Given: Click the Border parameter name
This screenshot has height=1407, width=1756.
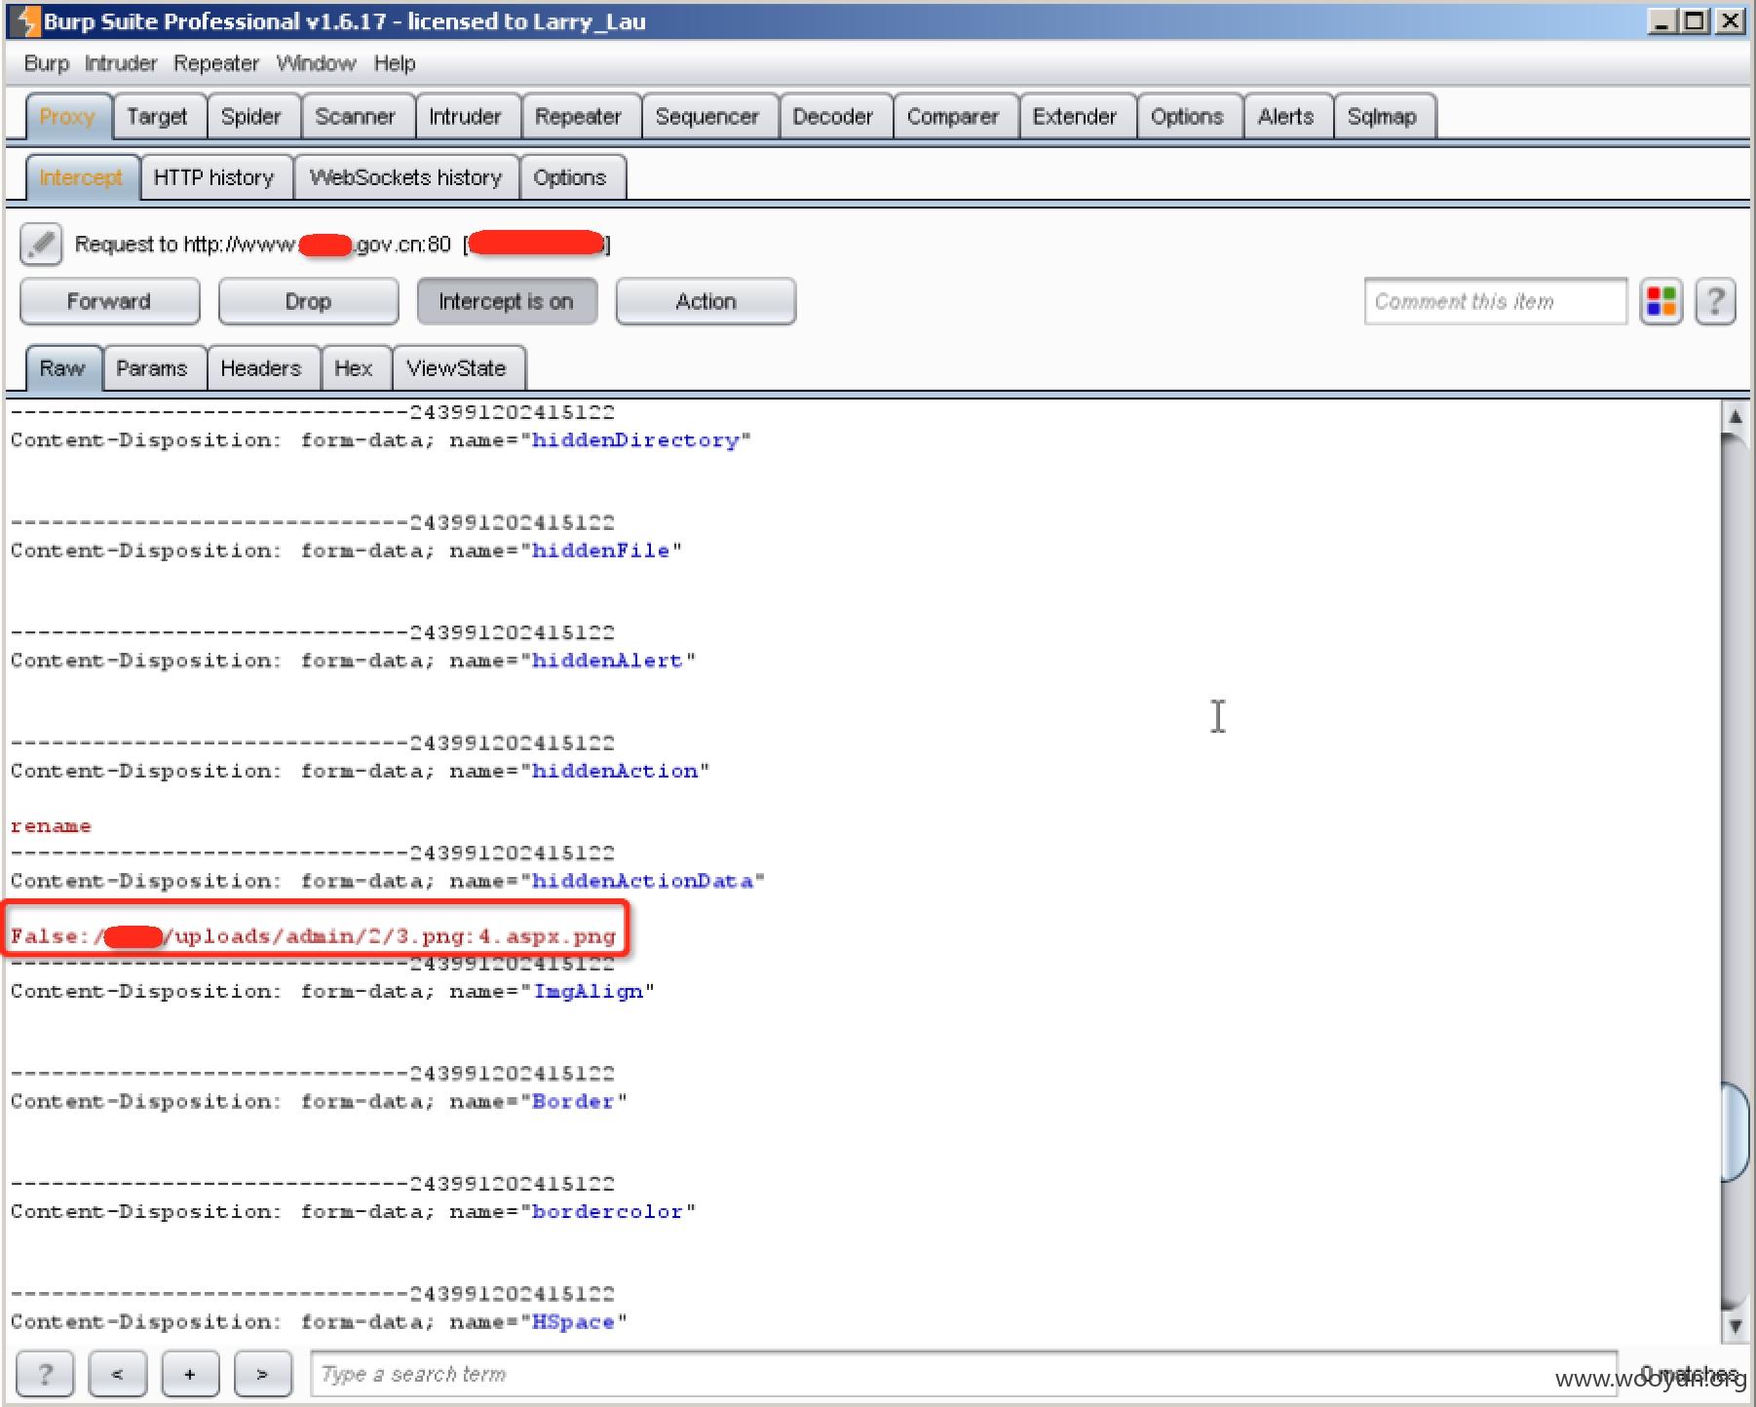Looking at the screenshot, I should coord(573,1101).
